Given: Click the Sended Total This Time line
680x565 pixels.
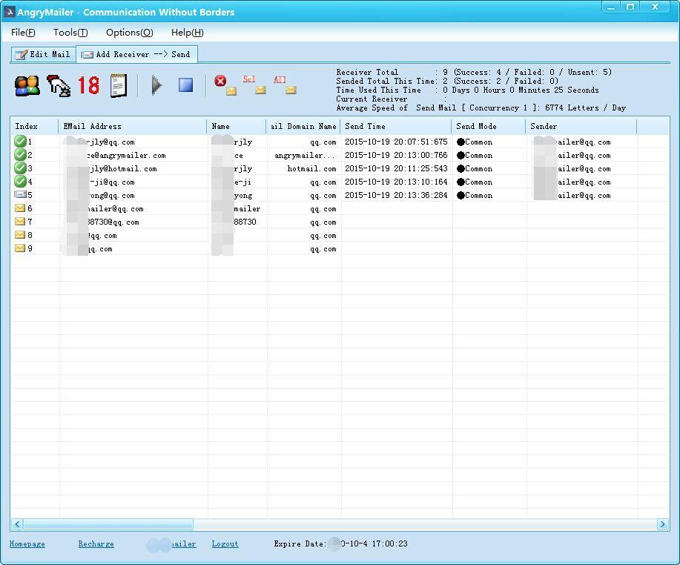Looking at the screenshot, I should [447, 81].
